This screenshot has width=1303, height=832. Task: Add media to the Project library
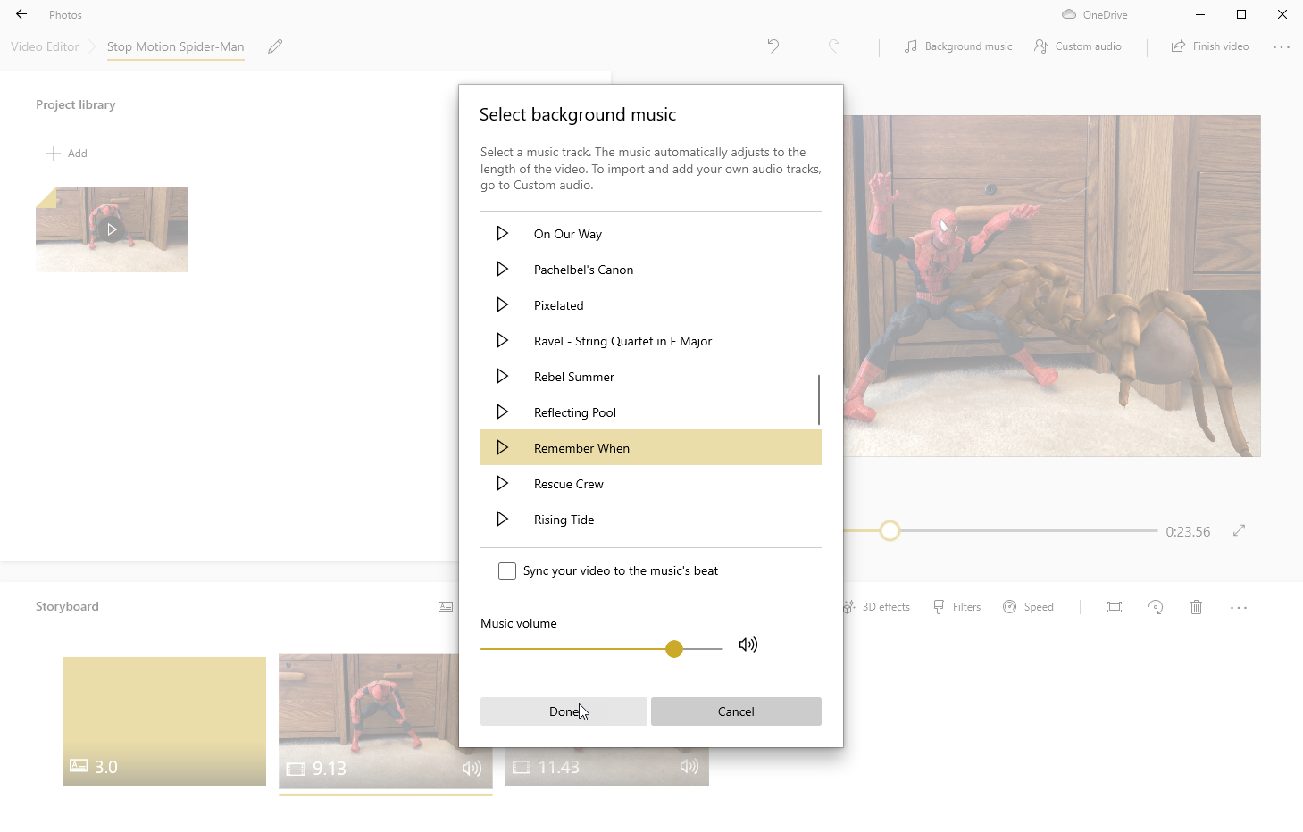point(67,154)
